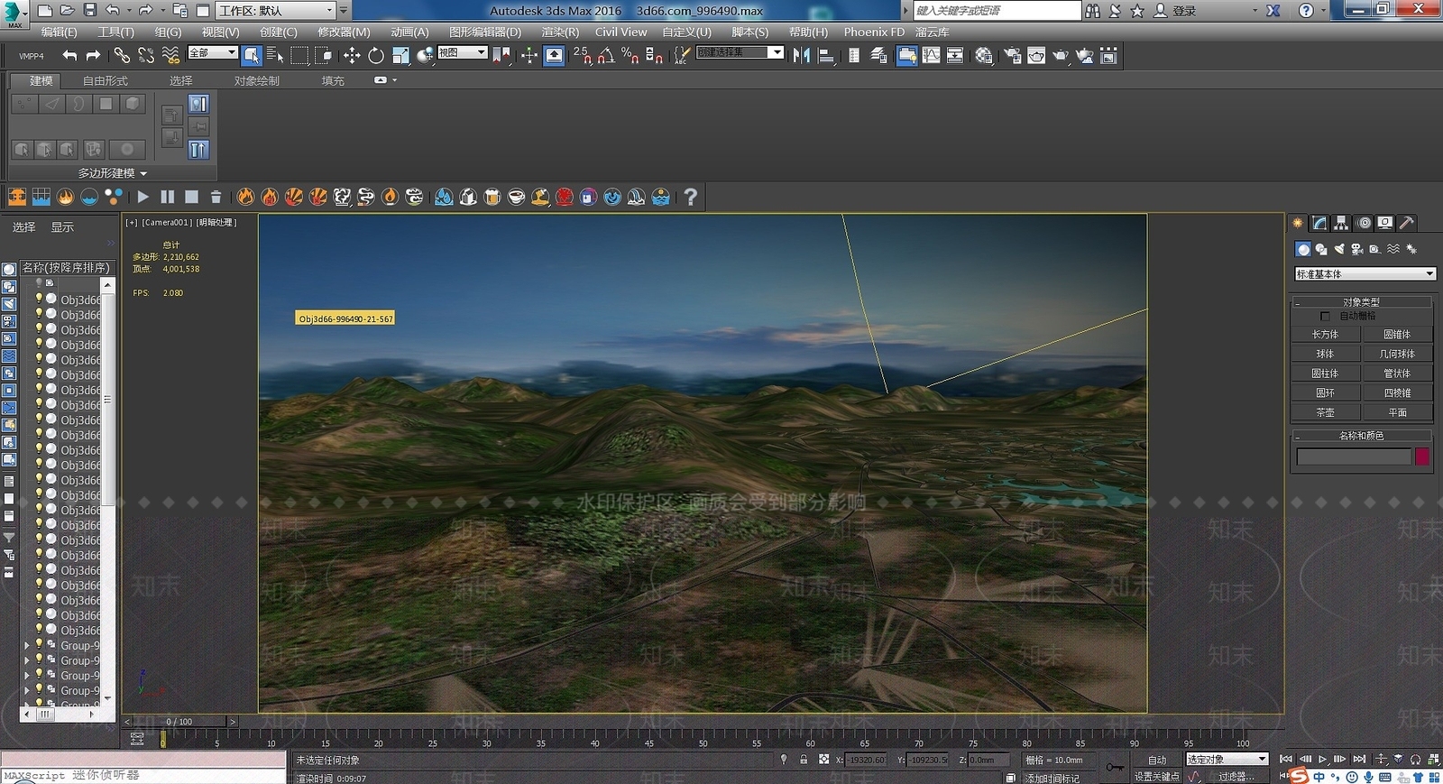Switch to the 自由形式 ribbon tab
The width and height of the screenshot is (1443, 784).
106,80
